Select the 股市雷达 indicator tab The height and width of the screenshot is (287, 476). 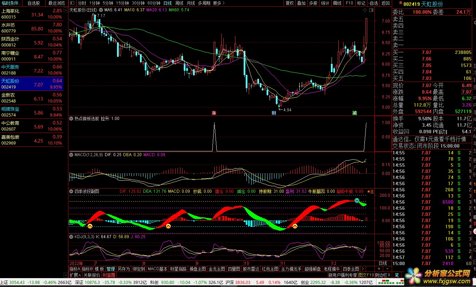pos(251,269)
